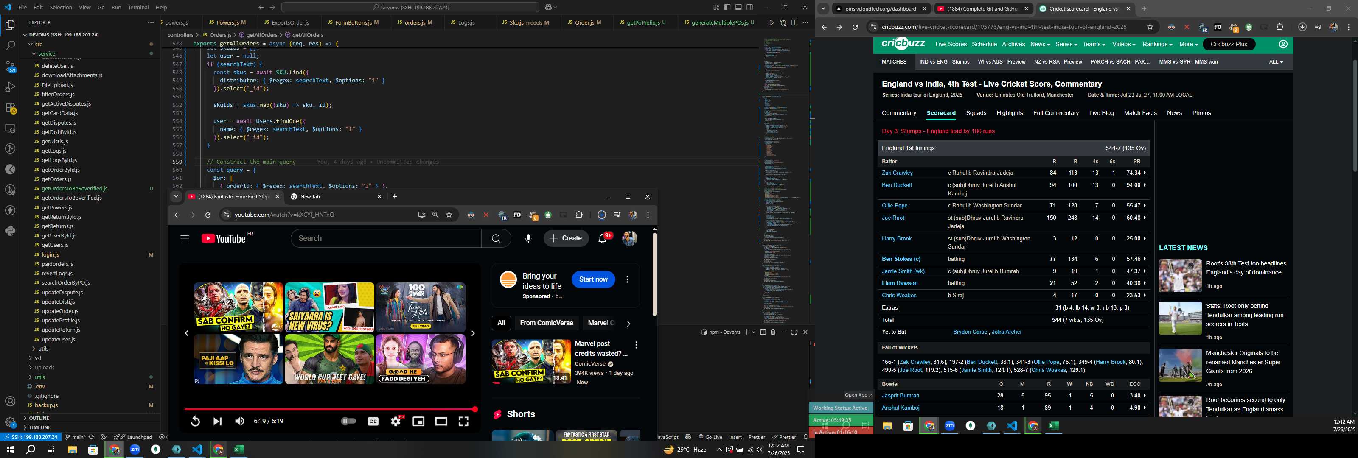Click the Explorer files icon in activity bar

click(10, 25)
